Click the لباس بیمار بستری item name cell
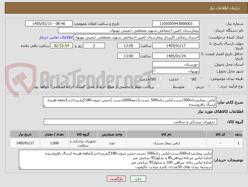Viewport: 248px width, 187px height. [x=166, y=143]
